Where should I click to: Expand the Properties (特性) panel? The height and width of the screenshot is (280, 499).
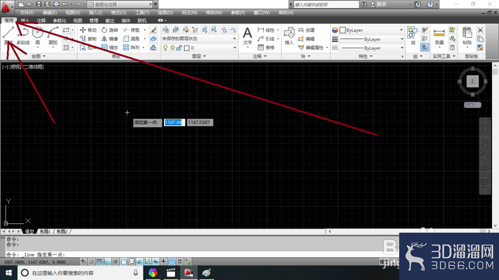coord(365,56)
